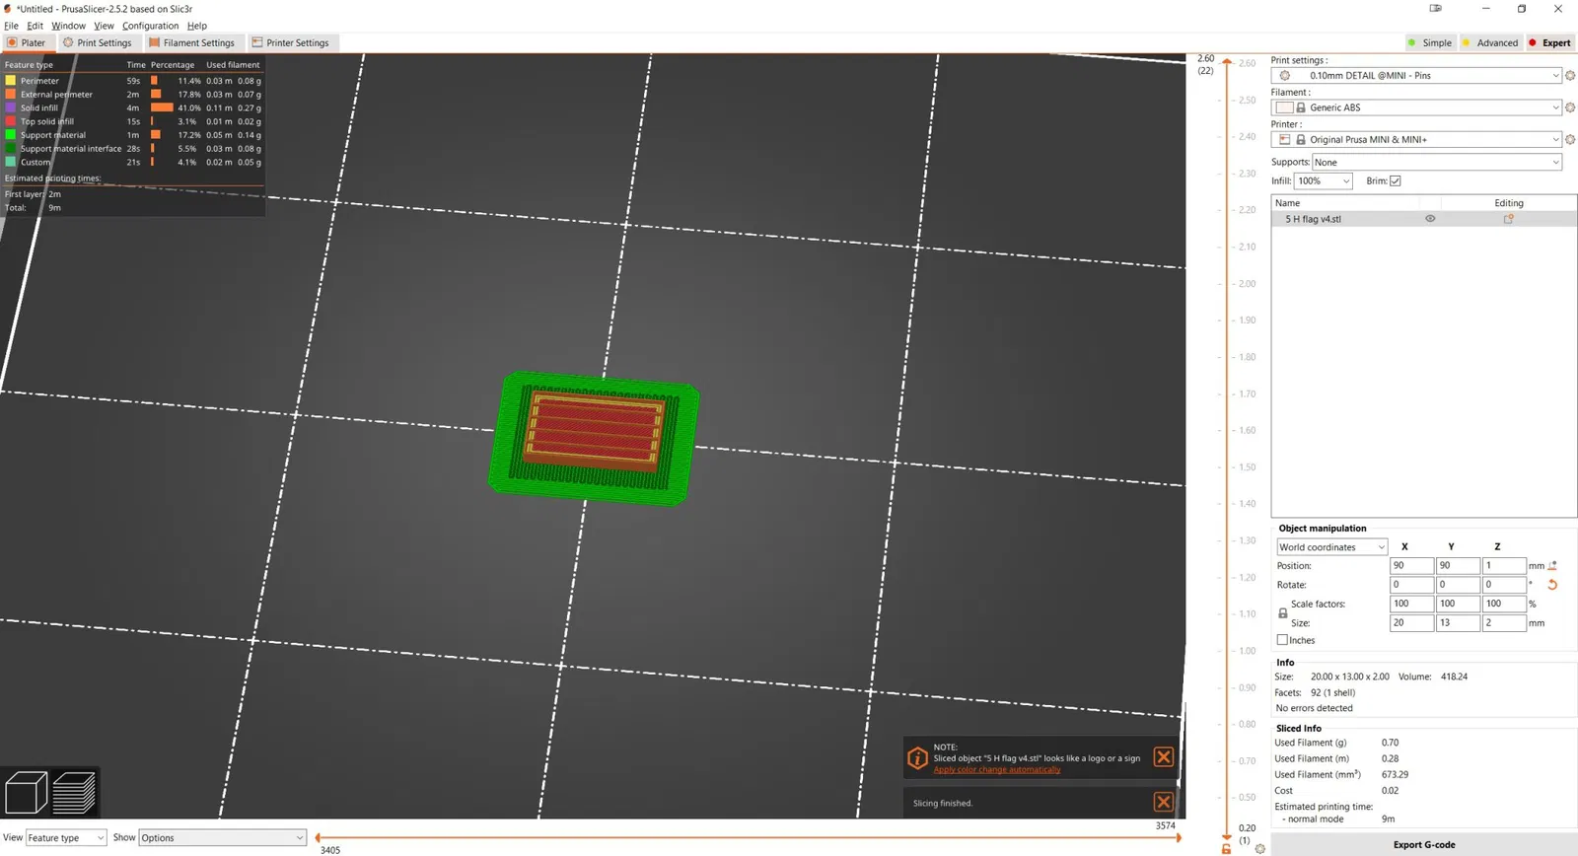The height and width of the screenshot is (856, 1578).
Task: Hide 5 H flag v4.stl using eye icon
Action: [x=1430, y=219]
